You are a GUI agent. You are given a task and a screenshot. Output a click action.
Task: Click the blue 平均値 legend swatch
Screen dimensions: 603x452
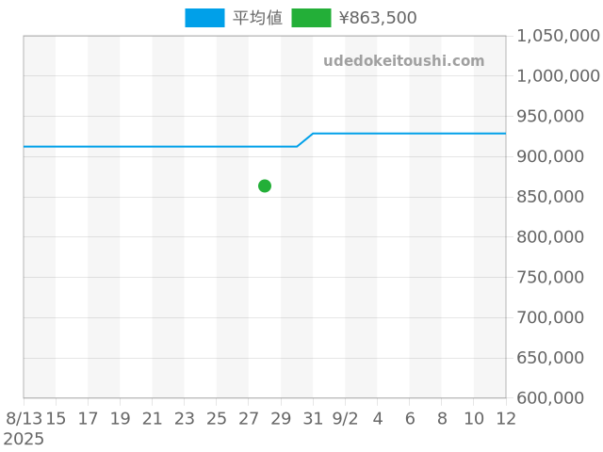[x=204, y=18]
